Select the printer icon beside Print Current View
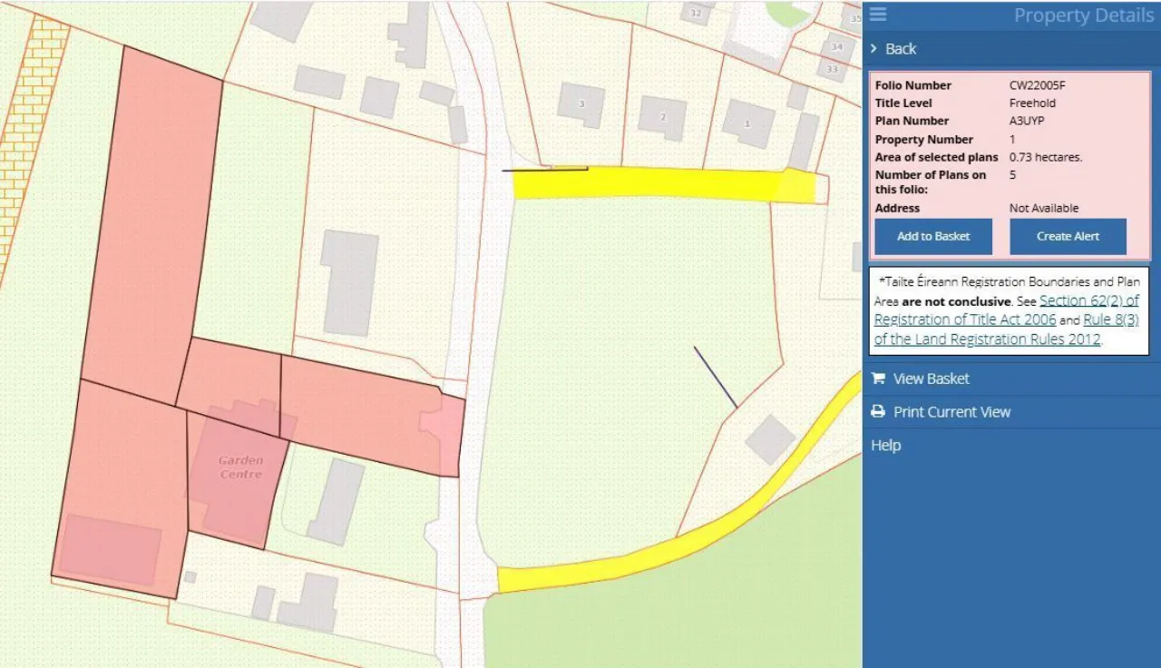1161x668 pixels. point(877,411)
